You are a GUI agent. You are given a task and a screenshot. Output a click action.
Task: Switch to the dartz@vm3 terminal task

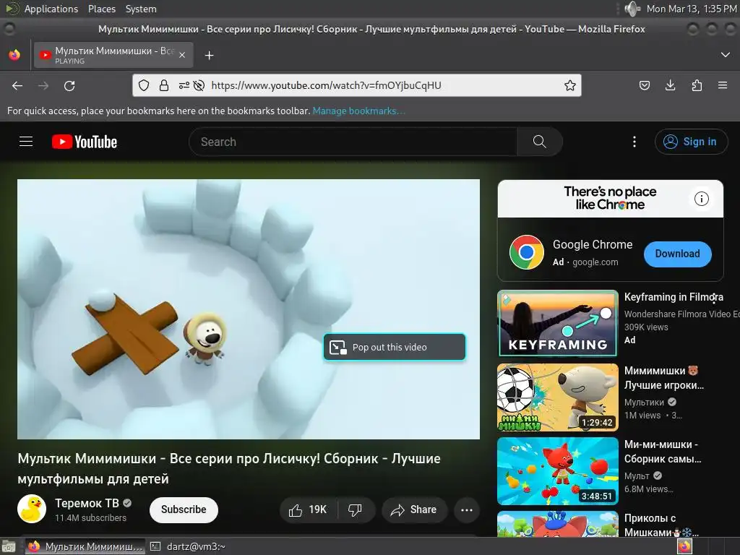pyautogui.click(x=188, y=546)
